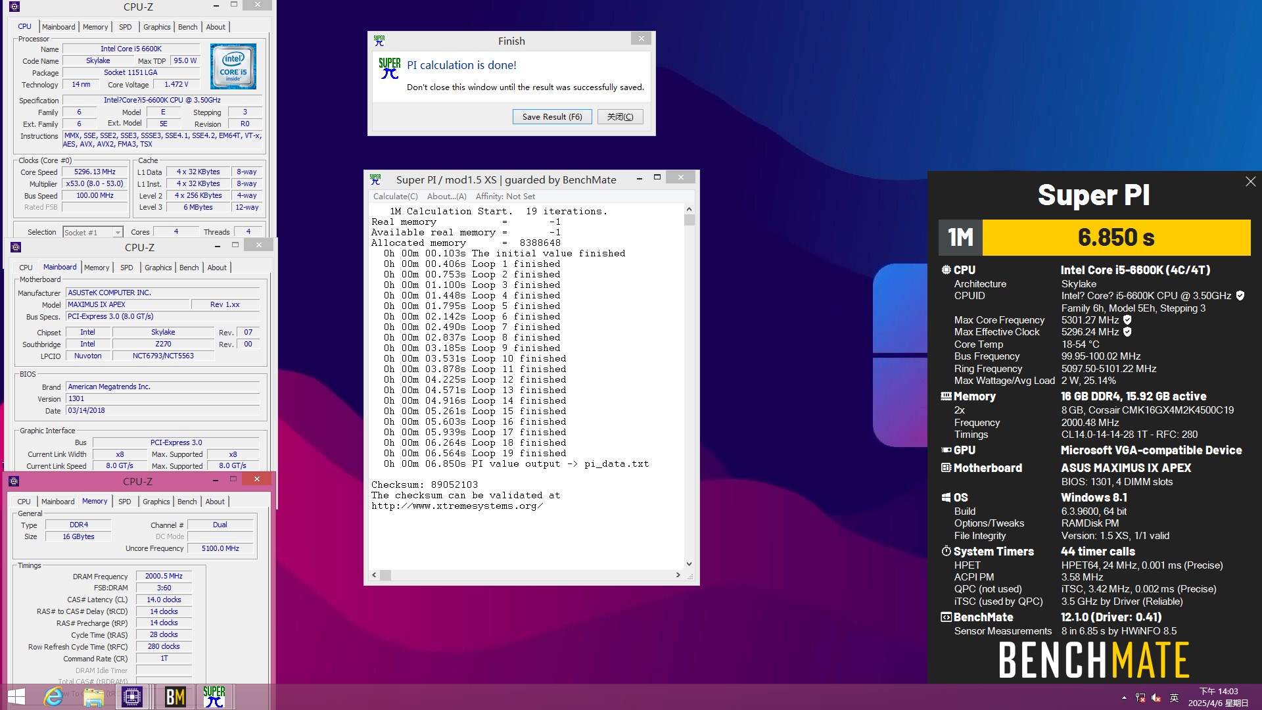Click the Uncore Frequency 5100.0 MHz value
Screen dimensions: 1262x710
[220, 549]
